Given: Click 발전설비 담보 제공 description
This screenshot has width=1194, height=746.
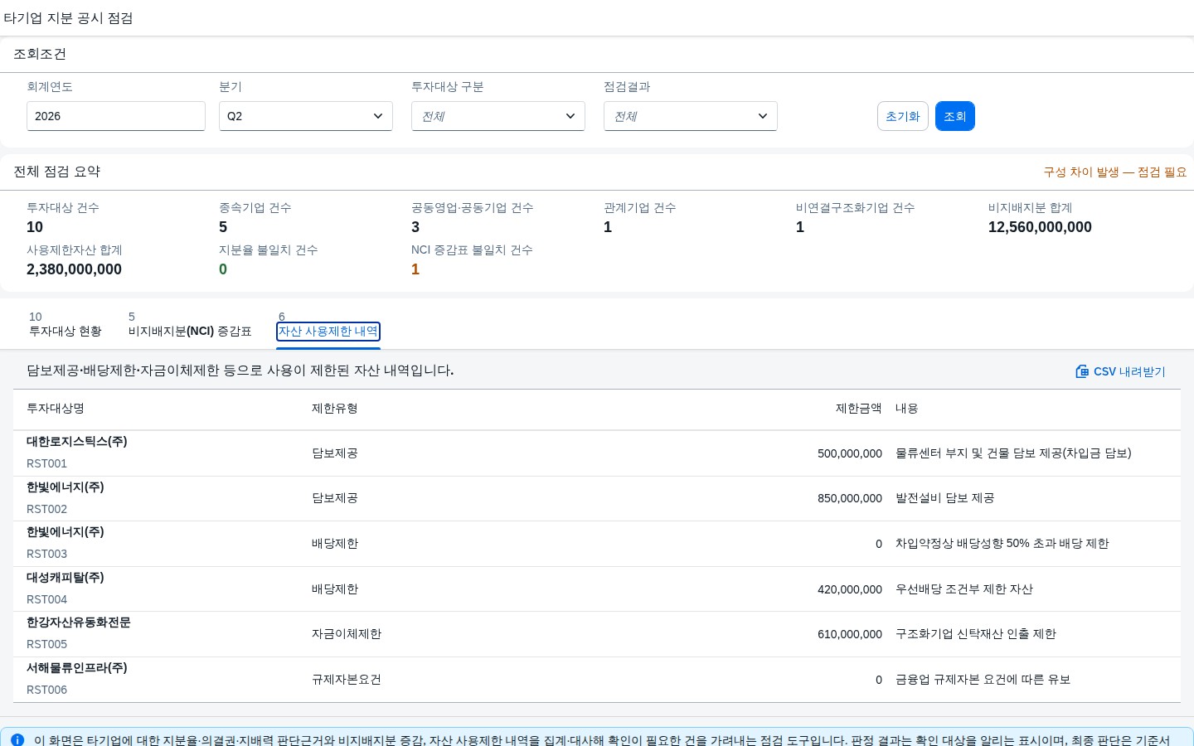Looking at the screenshot, I should [x=945, y=498].
